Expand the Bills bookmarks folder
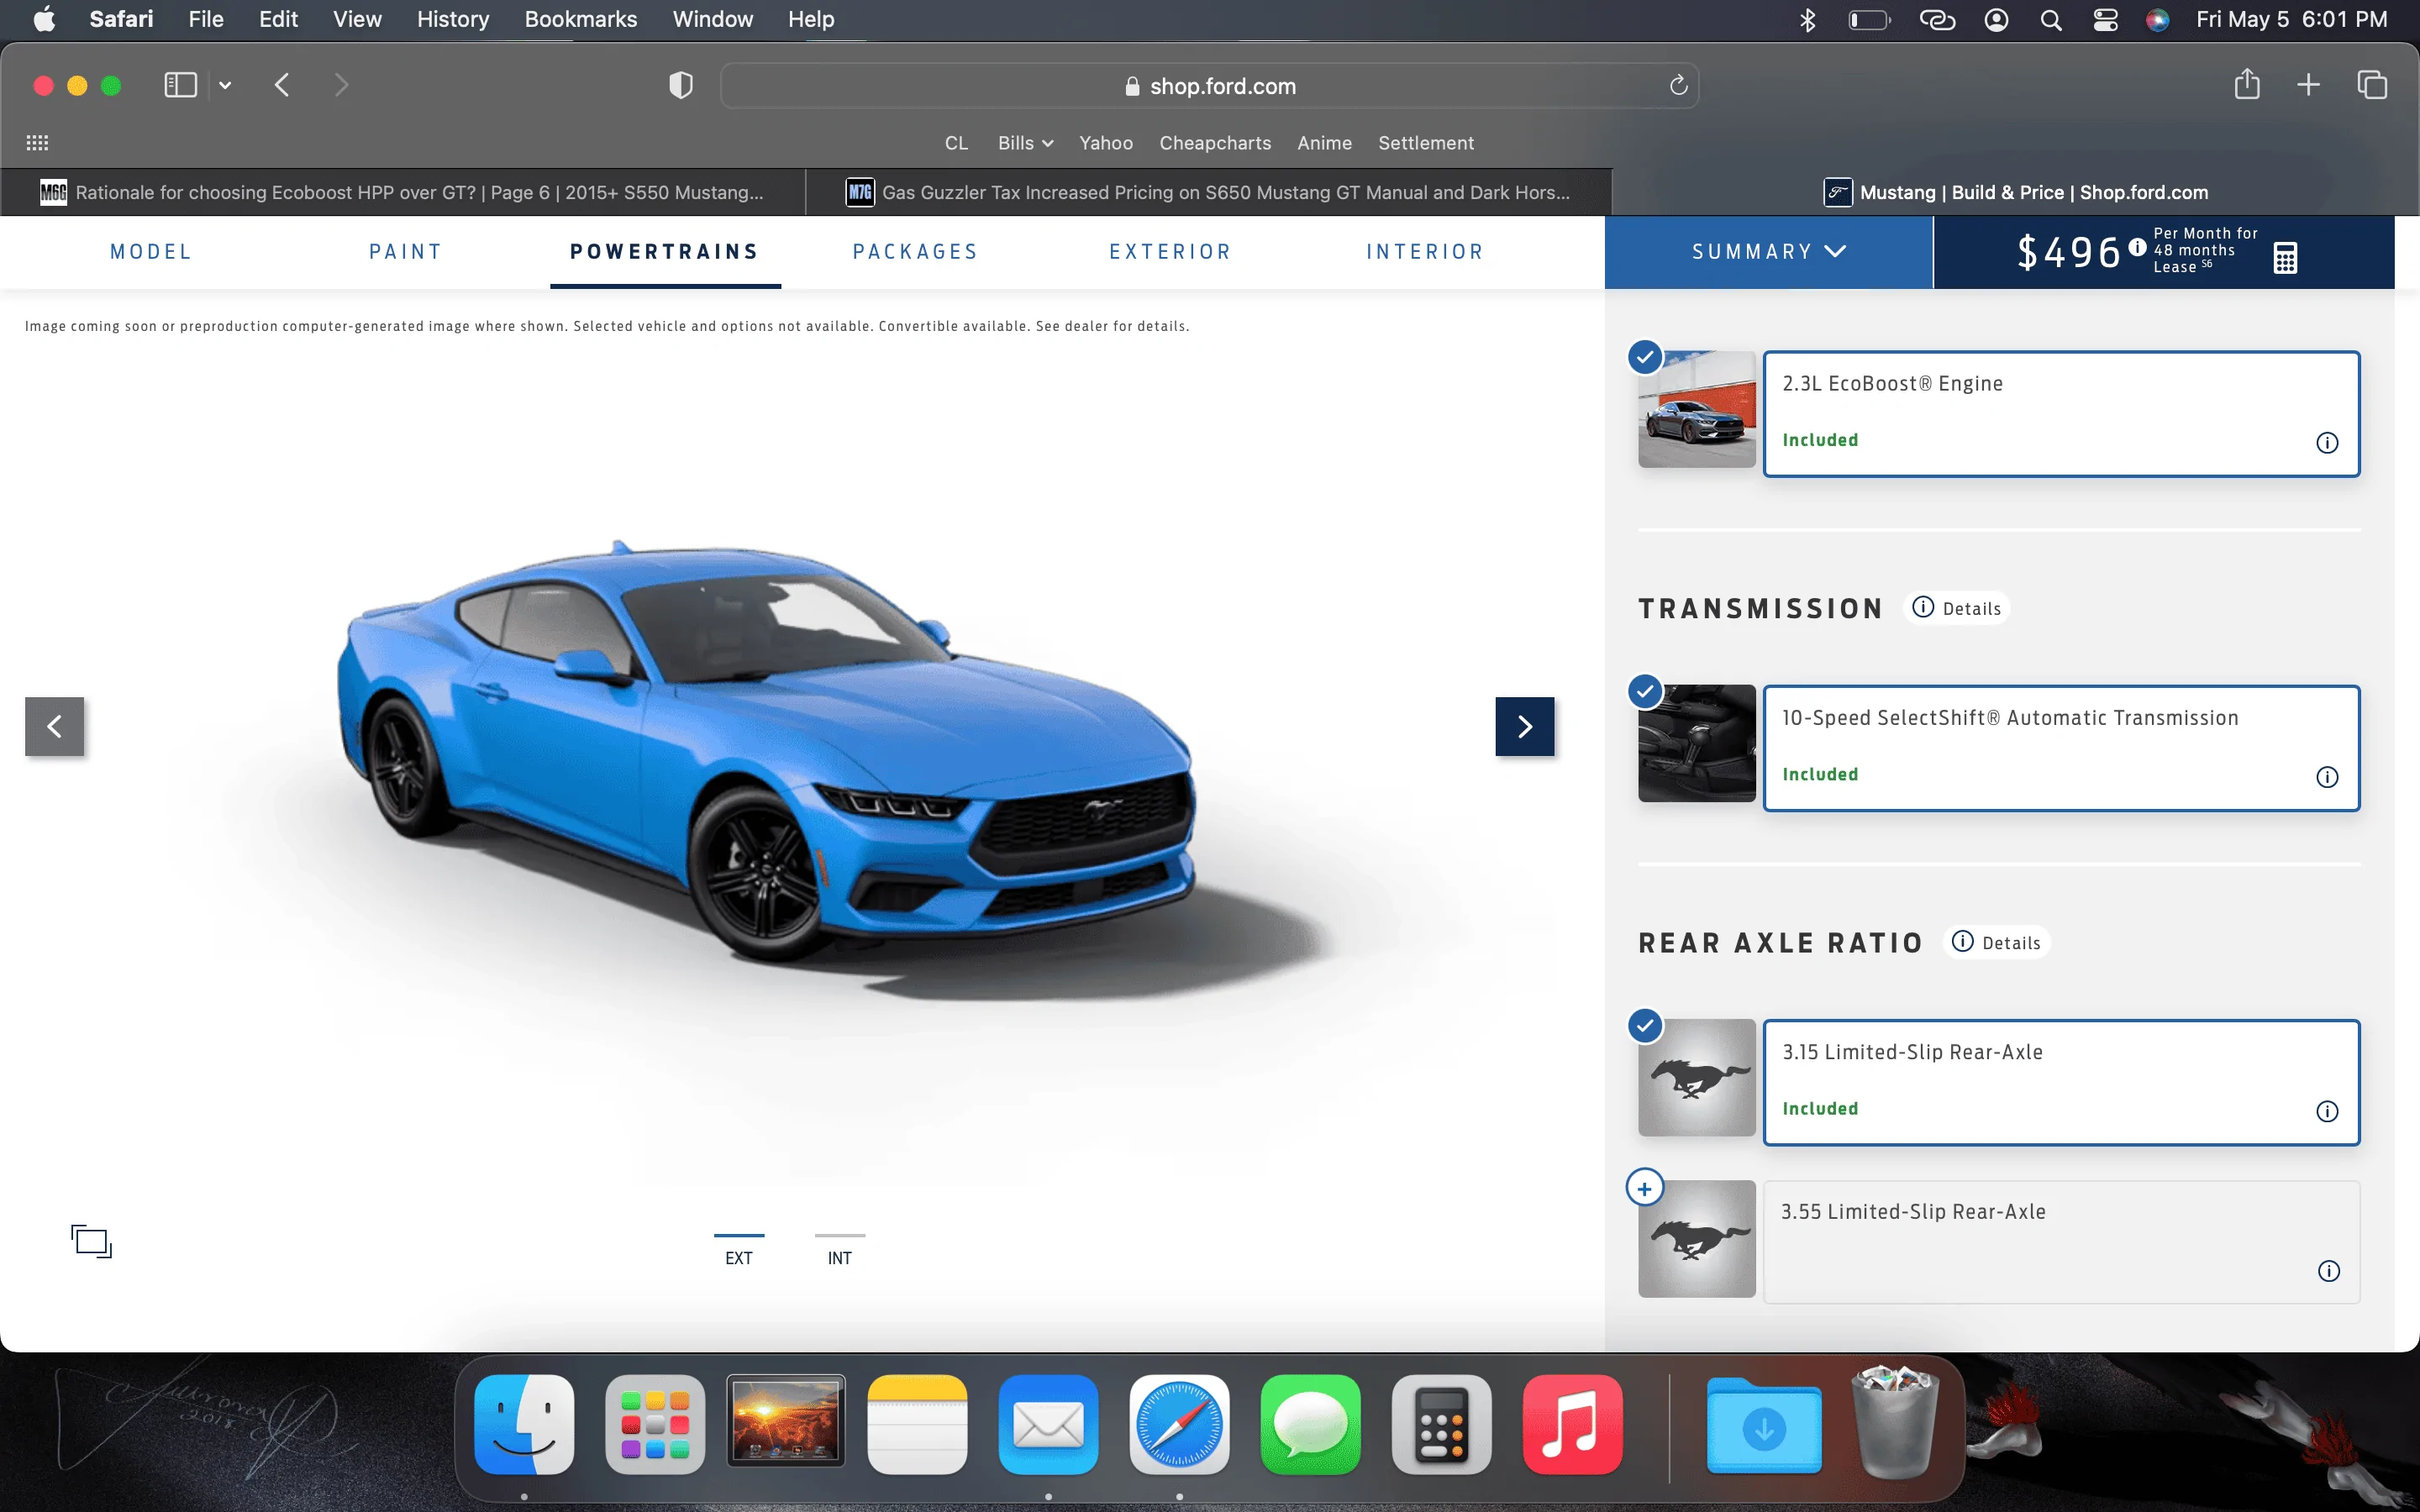 tap(1025, 143)
